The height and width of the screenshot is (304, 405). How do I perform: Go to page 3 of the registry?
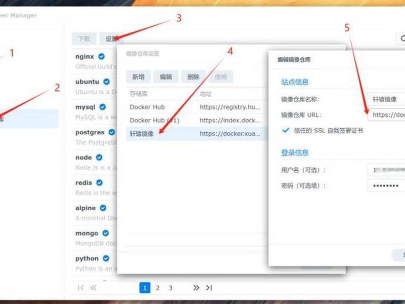pos(171,288)
